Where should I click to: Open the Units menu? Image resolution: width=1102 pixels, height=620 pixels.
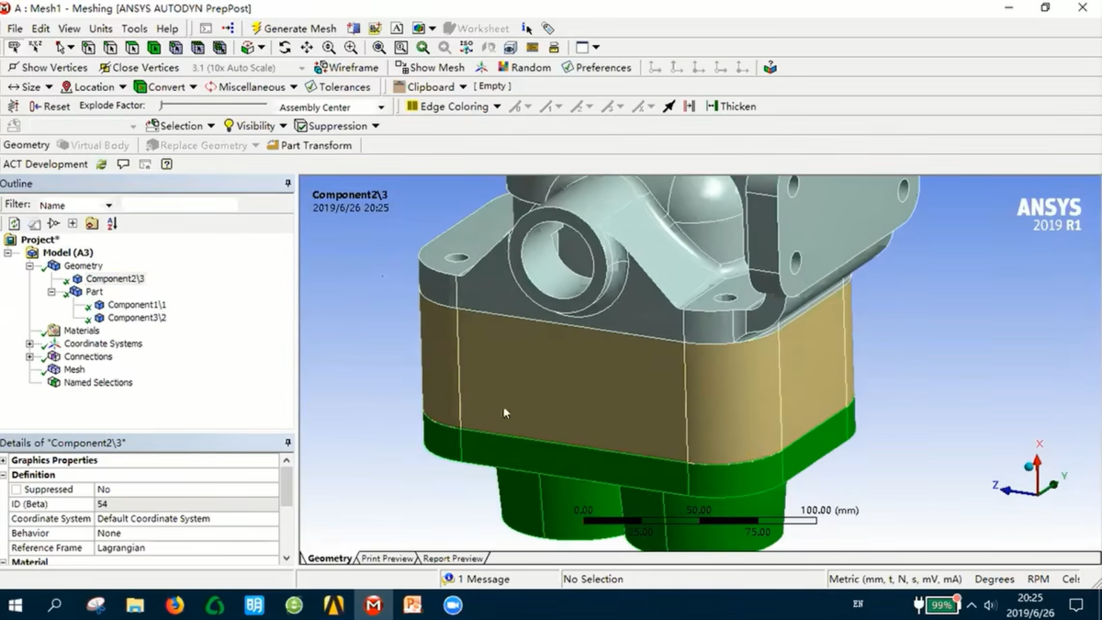[101, 28]
